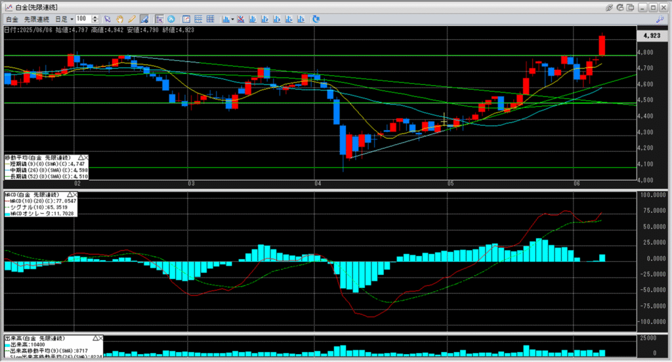Activate the hand pan tool
The width and height of the screenshot is (672, 362).
[x=119, y=19]
